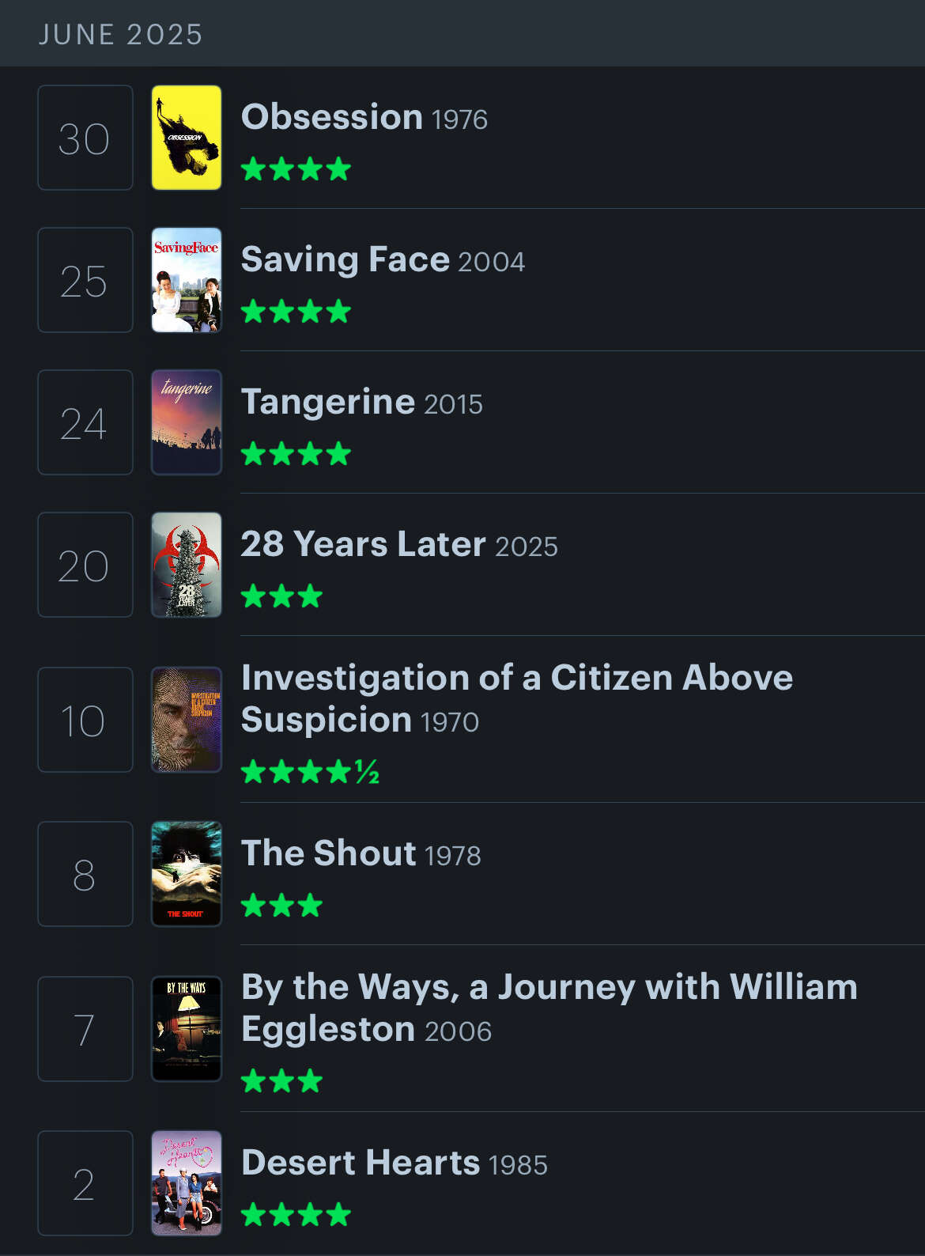Viewport: 925px width, 1256px height.
Task: Open the Obsession yellow poster thumbnail
Action: (x=187, y=138)
